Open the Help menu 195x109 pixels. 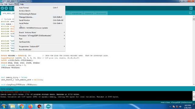coord(22,4)
